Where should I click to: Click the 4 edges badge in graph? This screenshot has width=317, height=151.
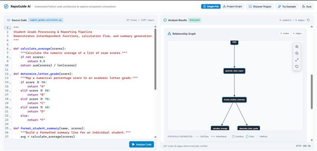coord(297,34)
